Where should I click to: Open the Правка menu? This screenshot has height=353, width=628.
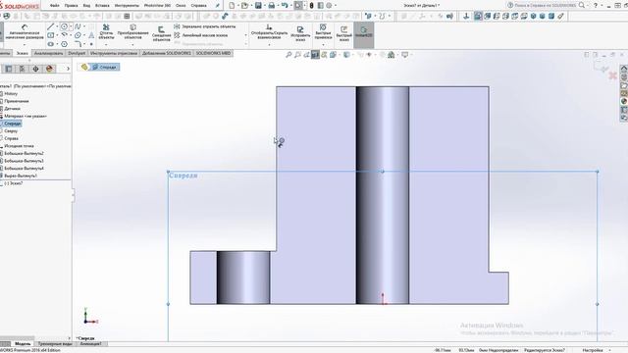point(71,6)
